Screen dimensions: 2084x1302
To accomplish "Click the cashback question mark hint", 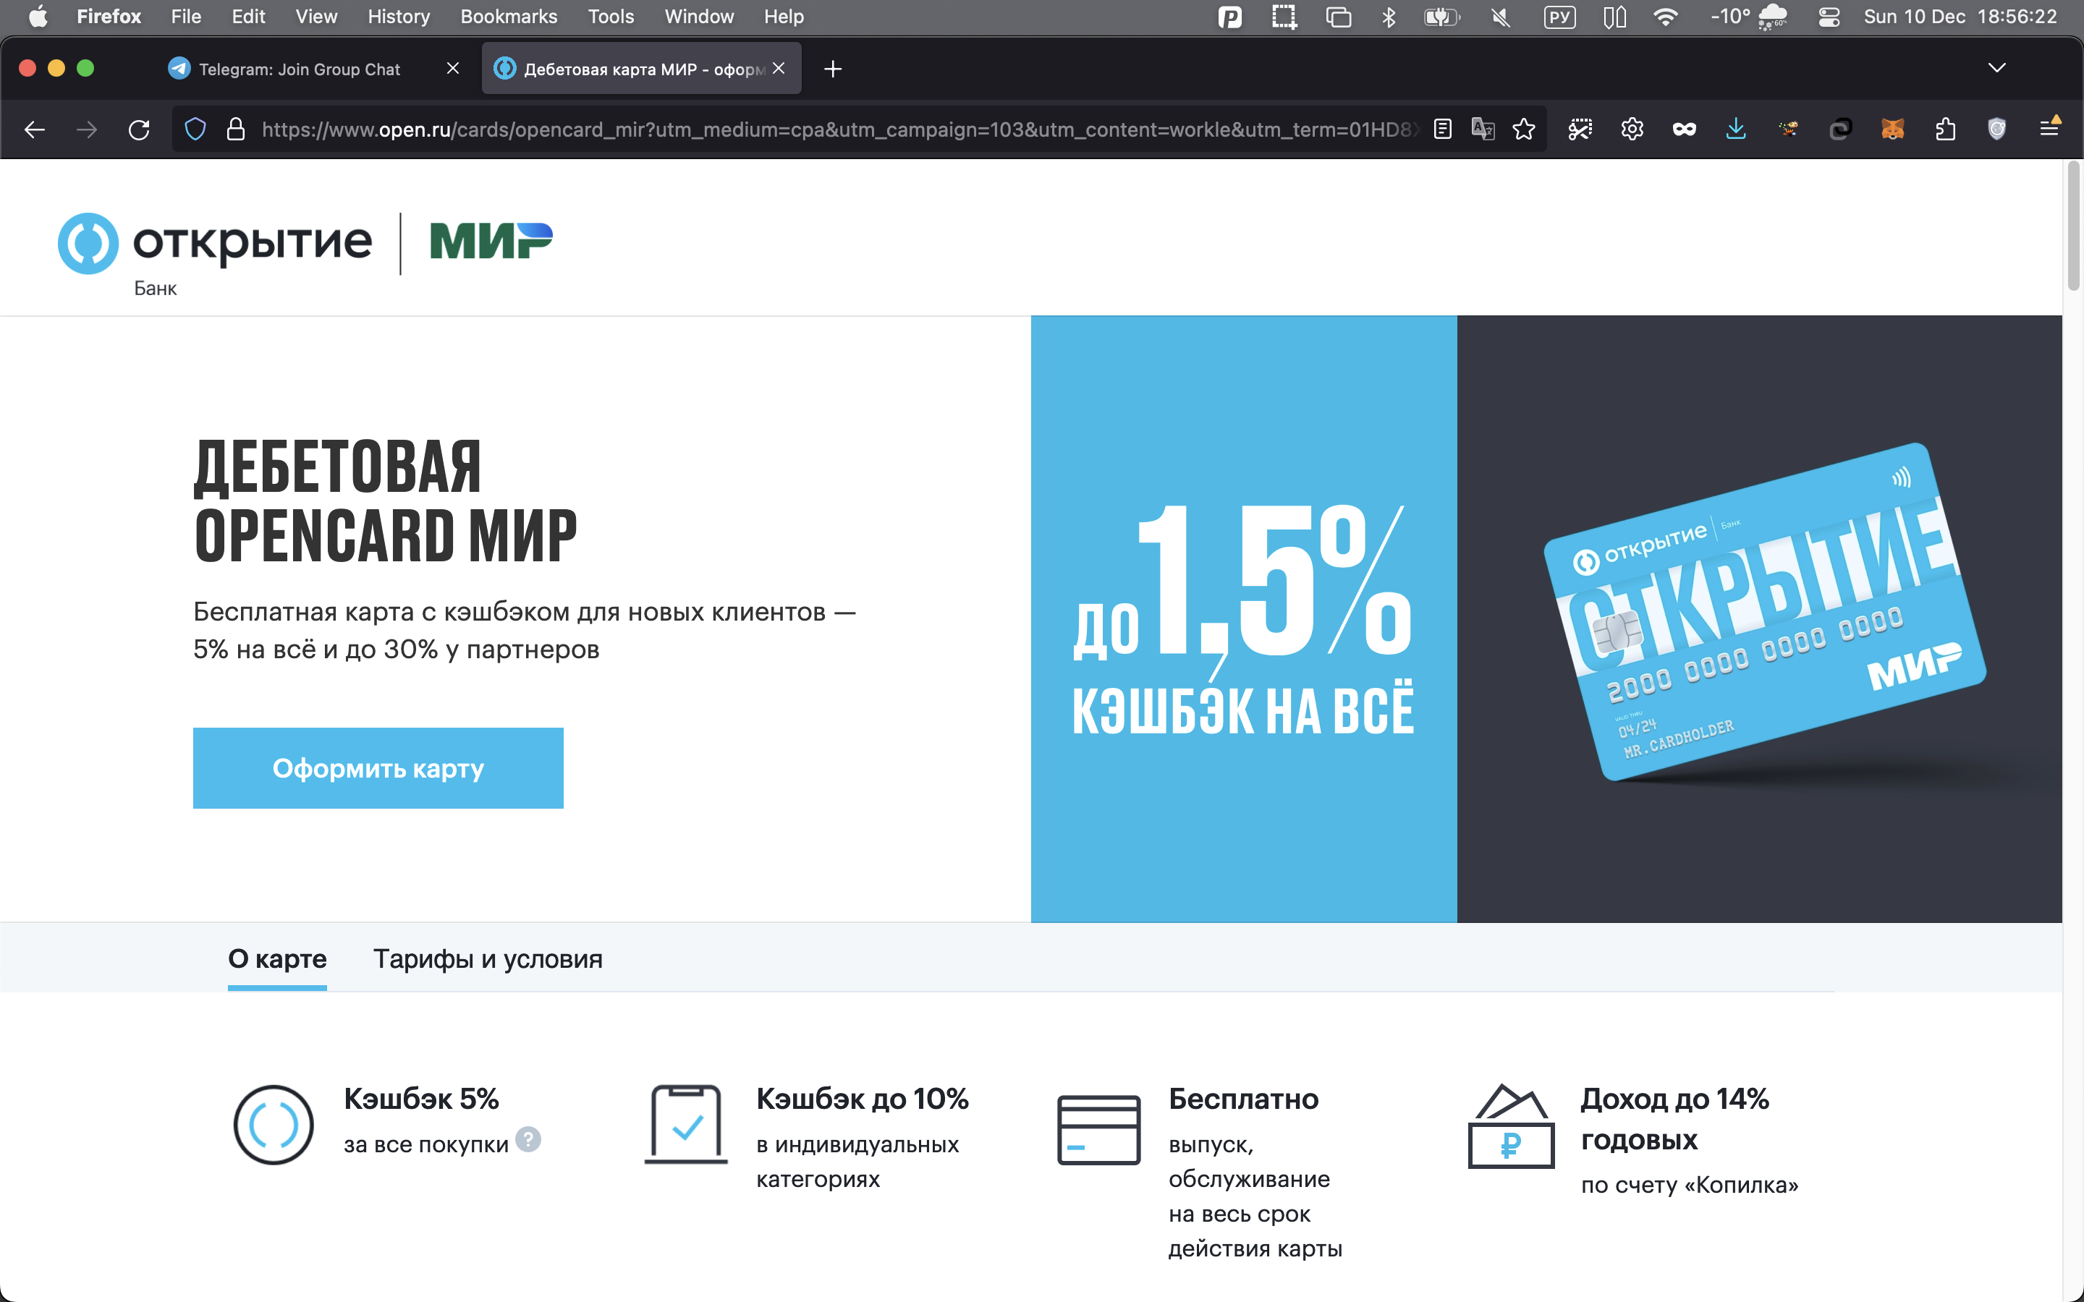I will 528,1140.
